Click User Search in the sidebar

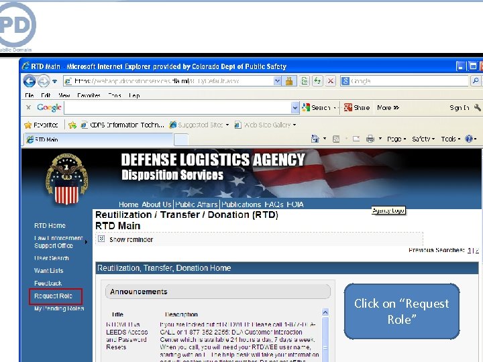pos(52,258)
